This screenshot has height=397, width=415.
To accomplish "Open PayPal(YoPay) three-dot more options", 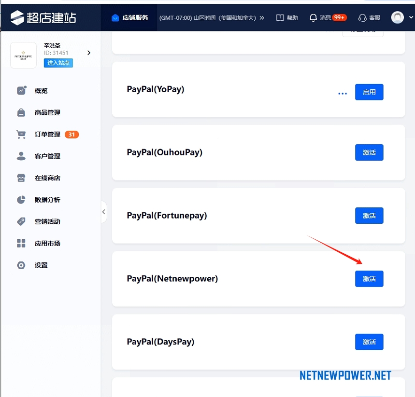I will pos(343,94).
